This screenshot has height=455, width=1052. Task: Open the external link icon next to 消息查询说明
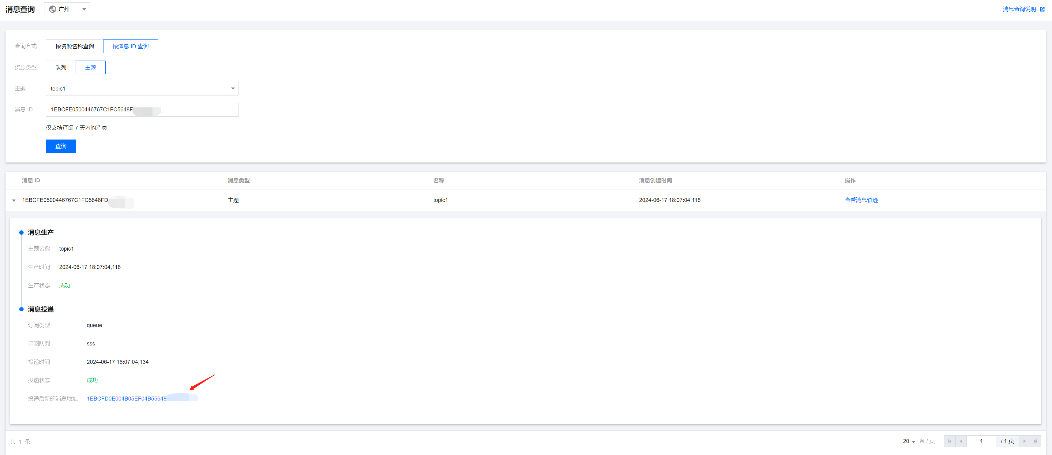(1042, 9)
